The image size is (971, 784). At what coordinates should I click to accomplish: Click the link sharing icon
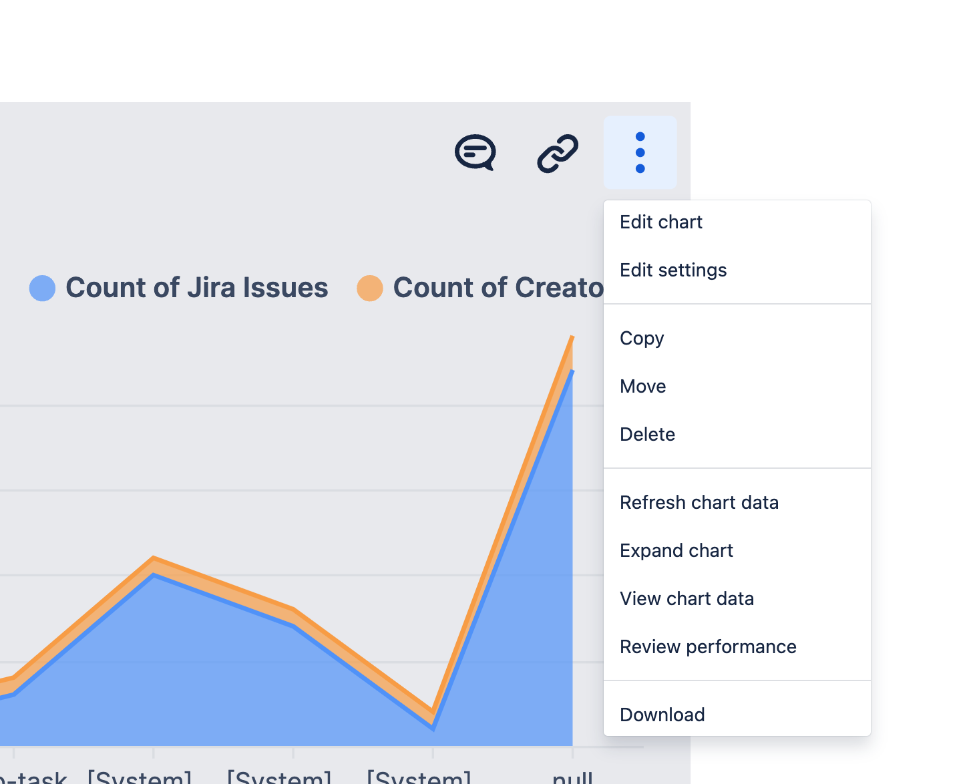point(557,152)
